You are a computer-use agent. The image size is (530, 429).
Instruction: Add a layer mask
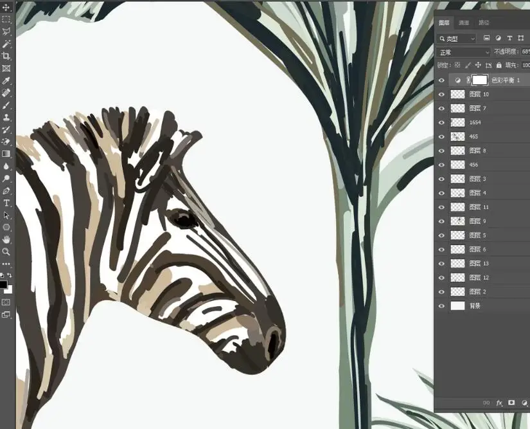(511, 402)
